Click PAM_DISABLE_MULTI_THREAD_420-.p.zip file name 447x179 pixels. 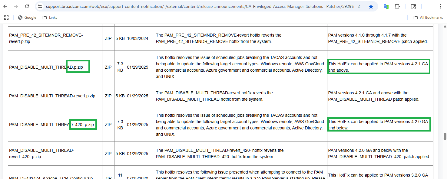51,125
